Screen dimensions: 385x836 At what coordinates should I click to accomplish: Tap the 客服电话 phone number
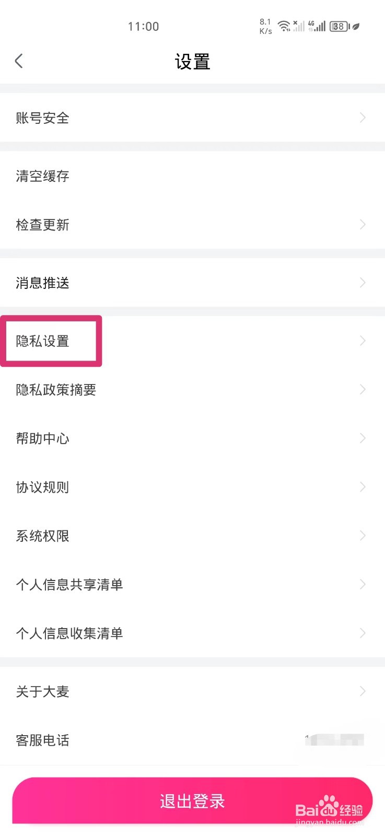334,740
